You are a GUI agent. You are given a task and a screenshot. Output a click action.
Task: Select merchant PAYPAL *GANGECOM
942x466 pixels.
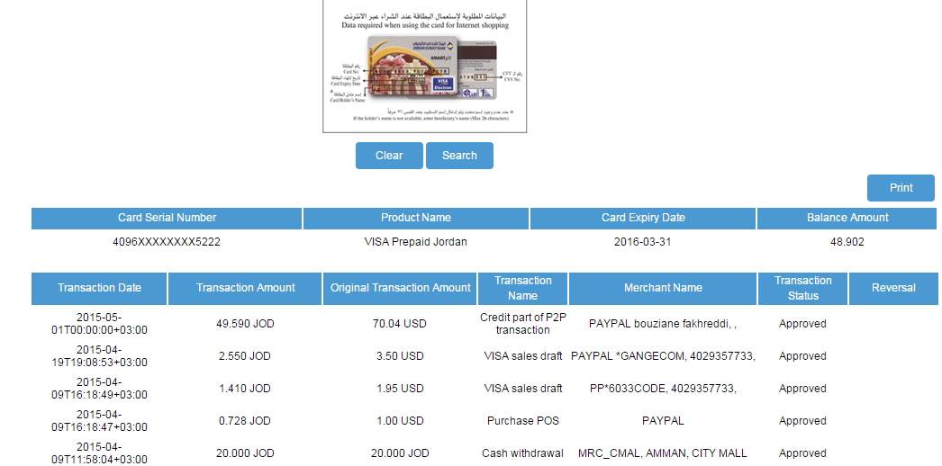click(x=663, y=356)
